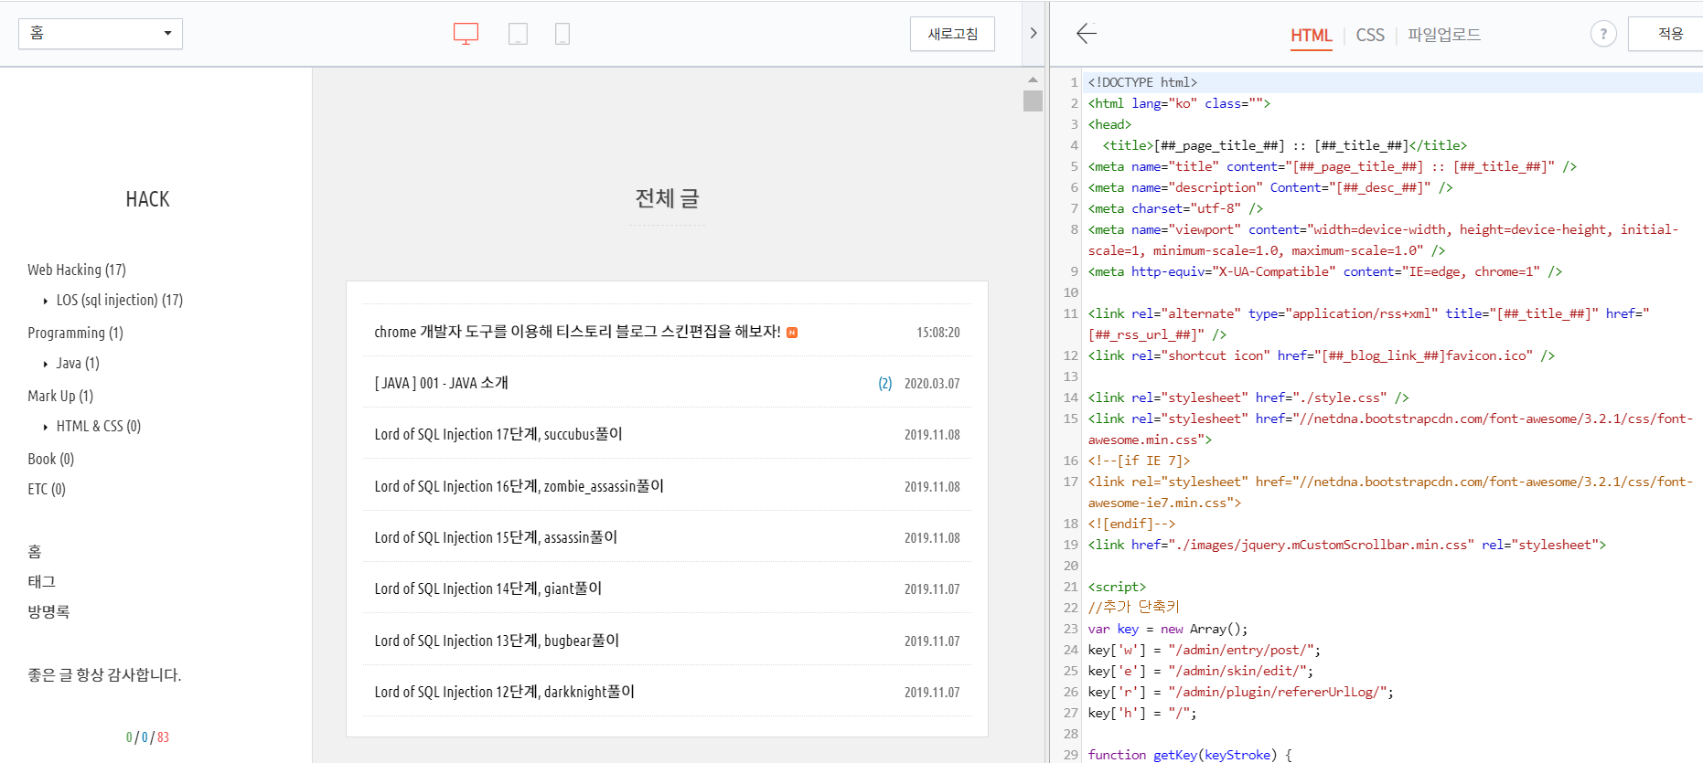Click the 전체 글 heading
The image size is (1703, 763).
click(x=668, y=198)
